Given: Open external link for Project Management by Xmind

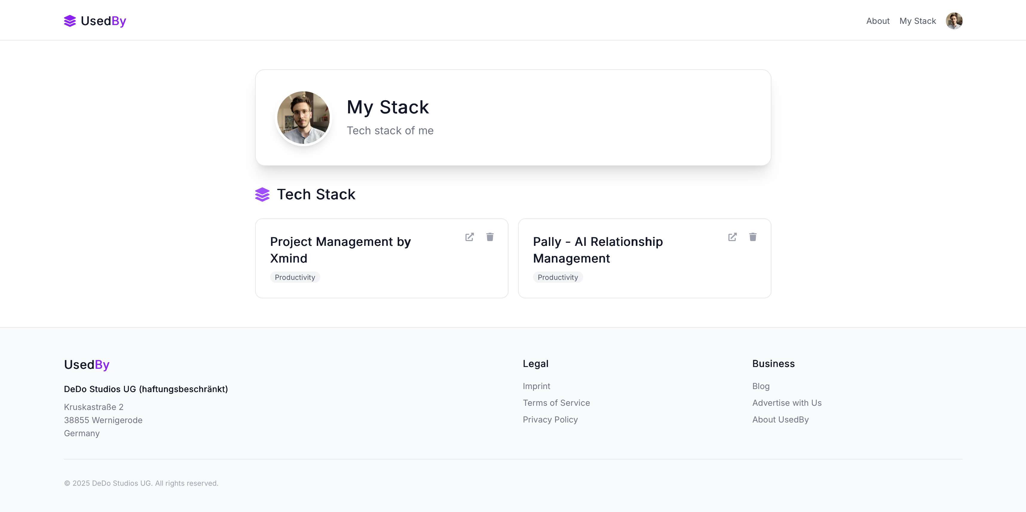Looking at the screenshot, I should pyautogui.click(x=470, y=237).
